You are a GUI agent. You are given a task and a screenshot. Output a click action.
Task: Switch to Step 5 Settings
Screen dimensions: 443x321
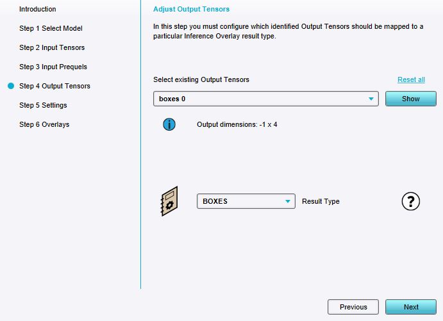point(43,105)
